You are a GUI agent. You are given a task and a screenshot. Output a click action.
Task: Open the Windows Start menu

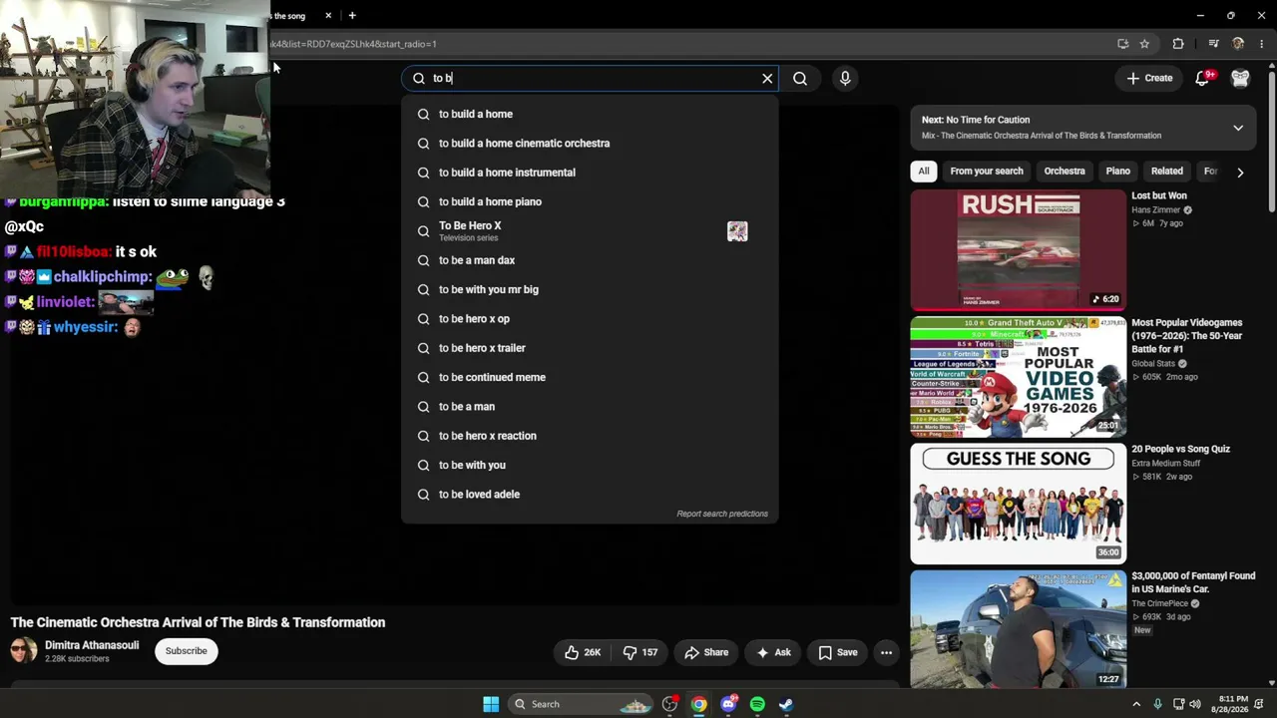tap(491, 704)
